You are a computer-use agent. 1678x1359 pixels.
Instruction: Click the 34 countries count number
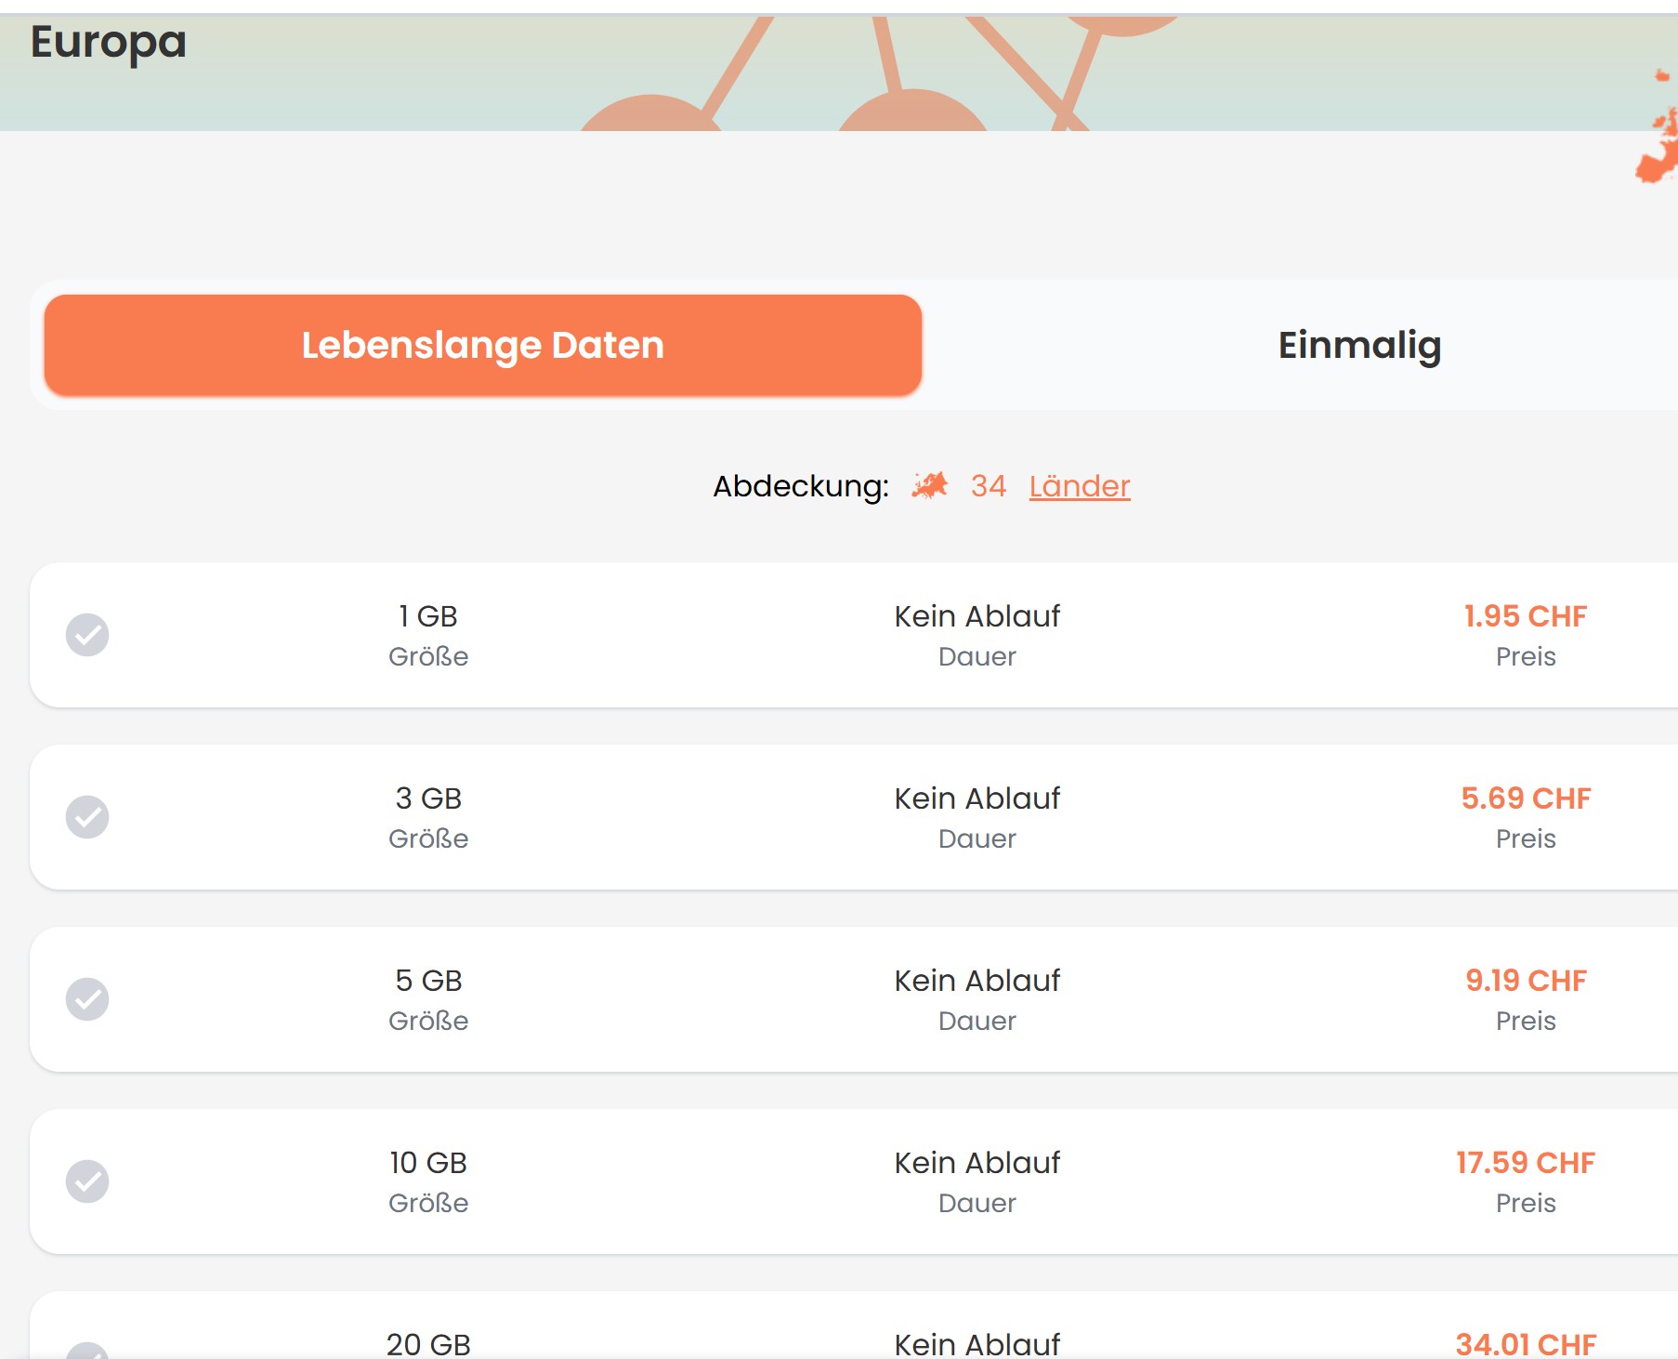988,486
